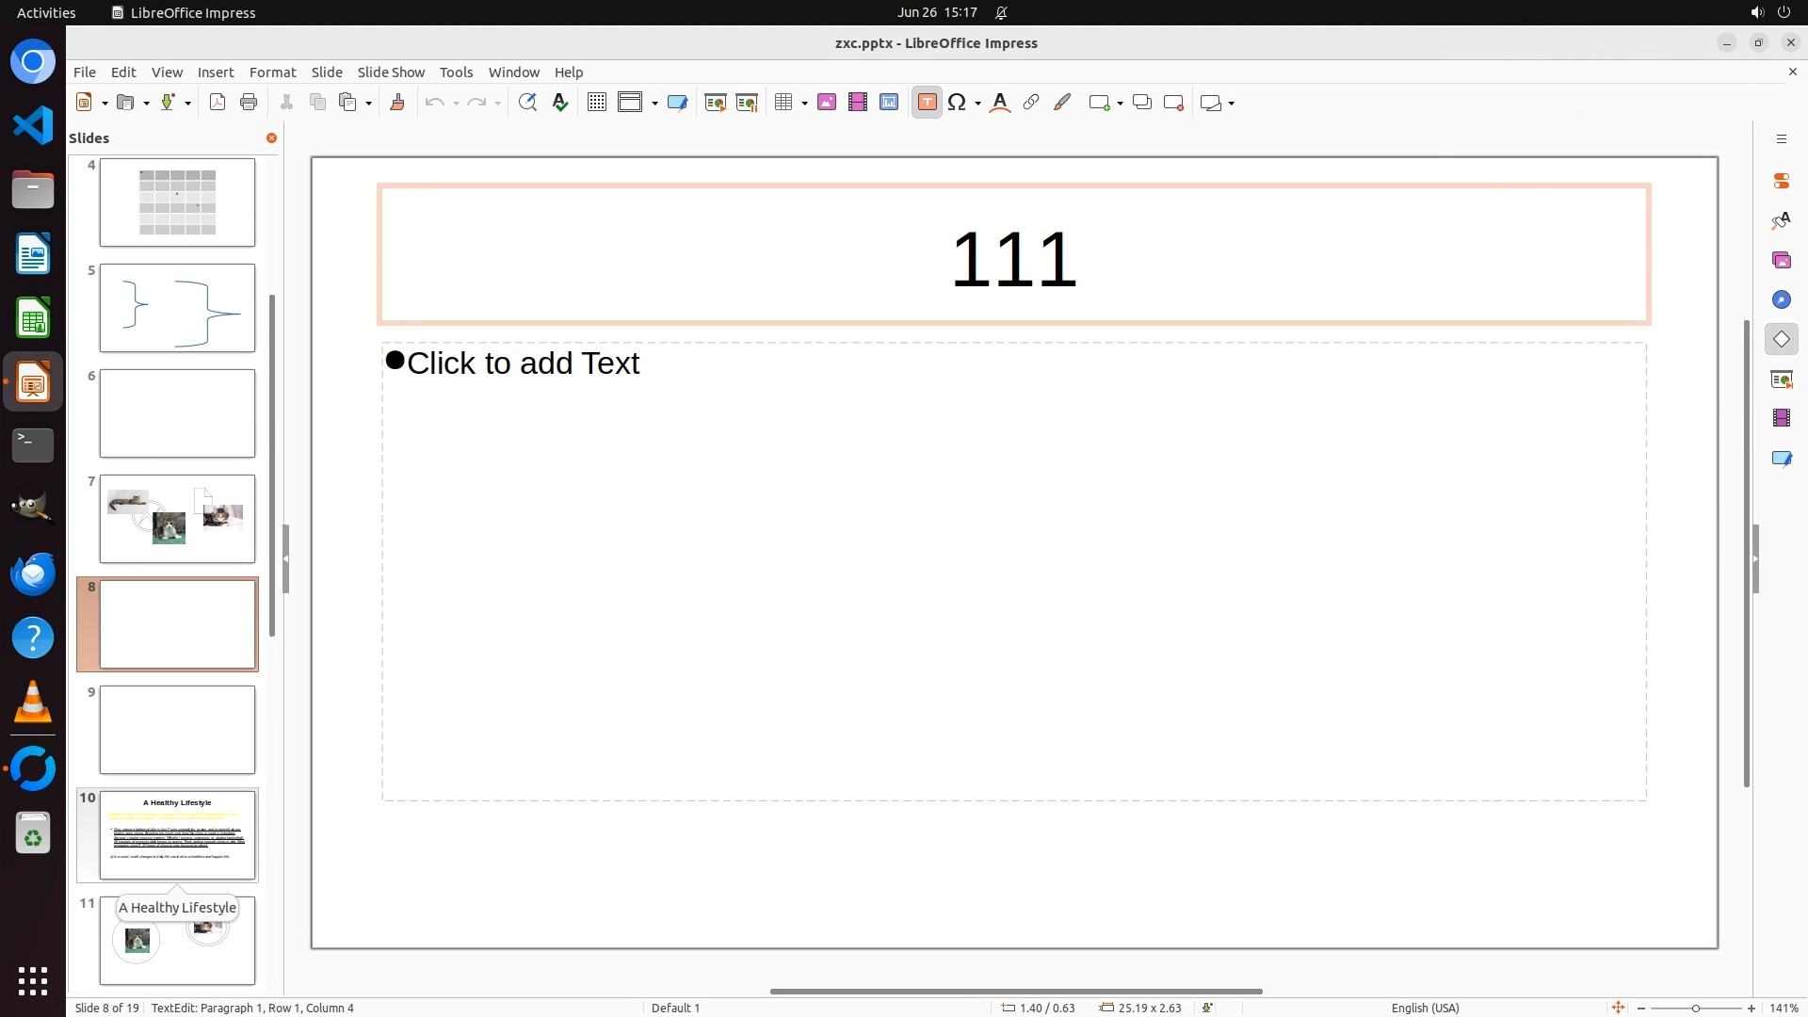Select slide 10 thumbnail A Healthy Lifestyle
The width and height of the screenshot is (1808, 1017).
(x=177, y=835)
